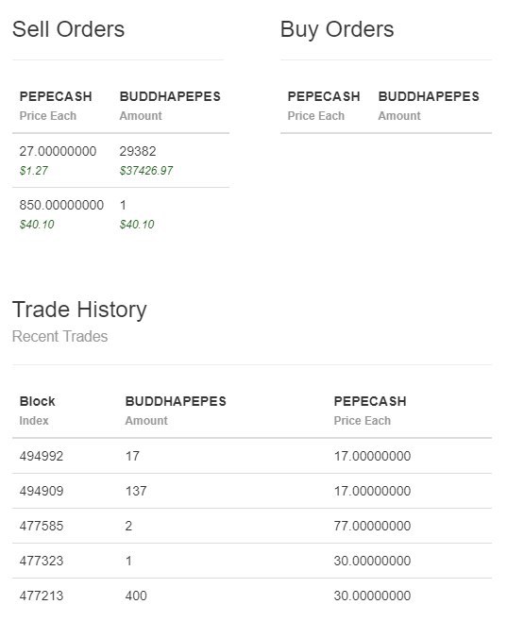
Task: Open block 494992 in trade history
Action: click(252, 456)
